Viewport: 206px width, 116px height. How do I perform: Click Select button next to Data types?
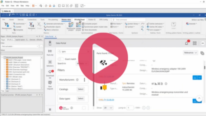click(81, 98)
